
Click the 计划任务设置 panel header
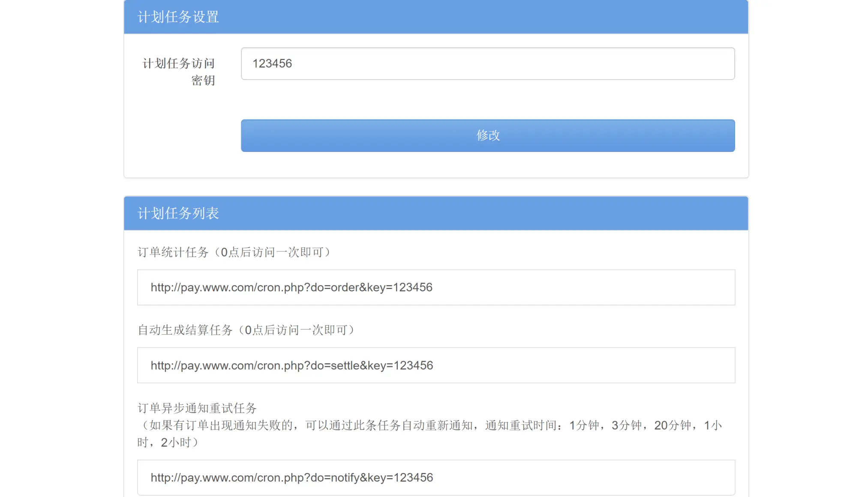pyautogui.click(x=178, y=17)
